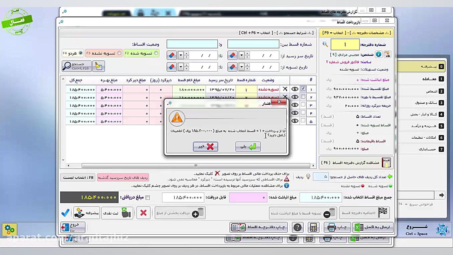The image size is (453, 255).
Task: Clear search conditions with the broom icon
Action: tap(99, 66)
